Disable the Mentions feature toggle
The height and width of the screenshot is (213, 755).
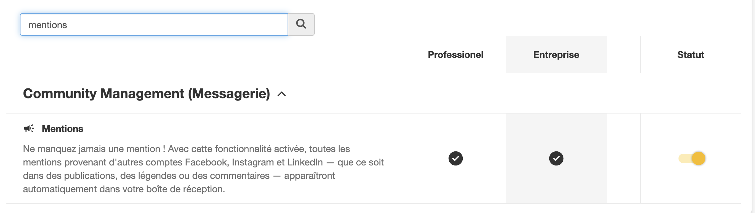pos(692,158)
